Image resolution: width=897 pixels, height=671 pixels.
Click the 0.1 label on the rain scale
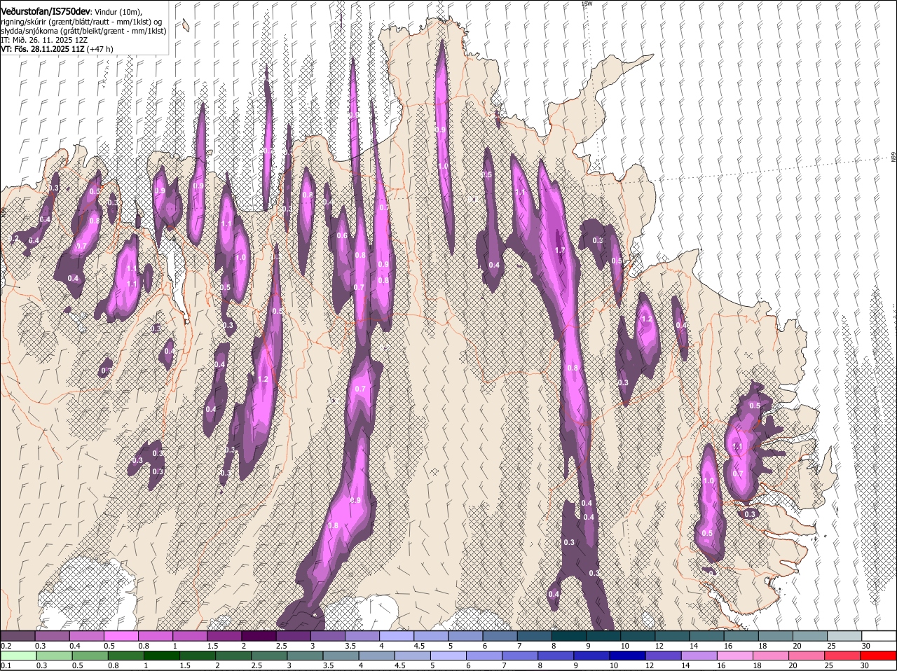(x=6, y=665)
